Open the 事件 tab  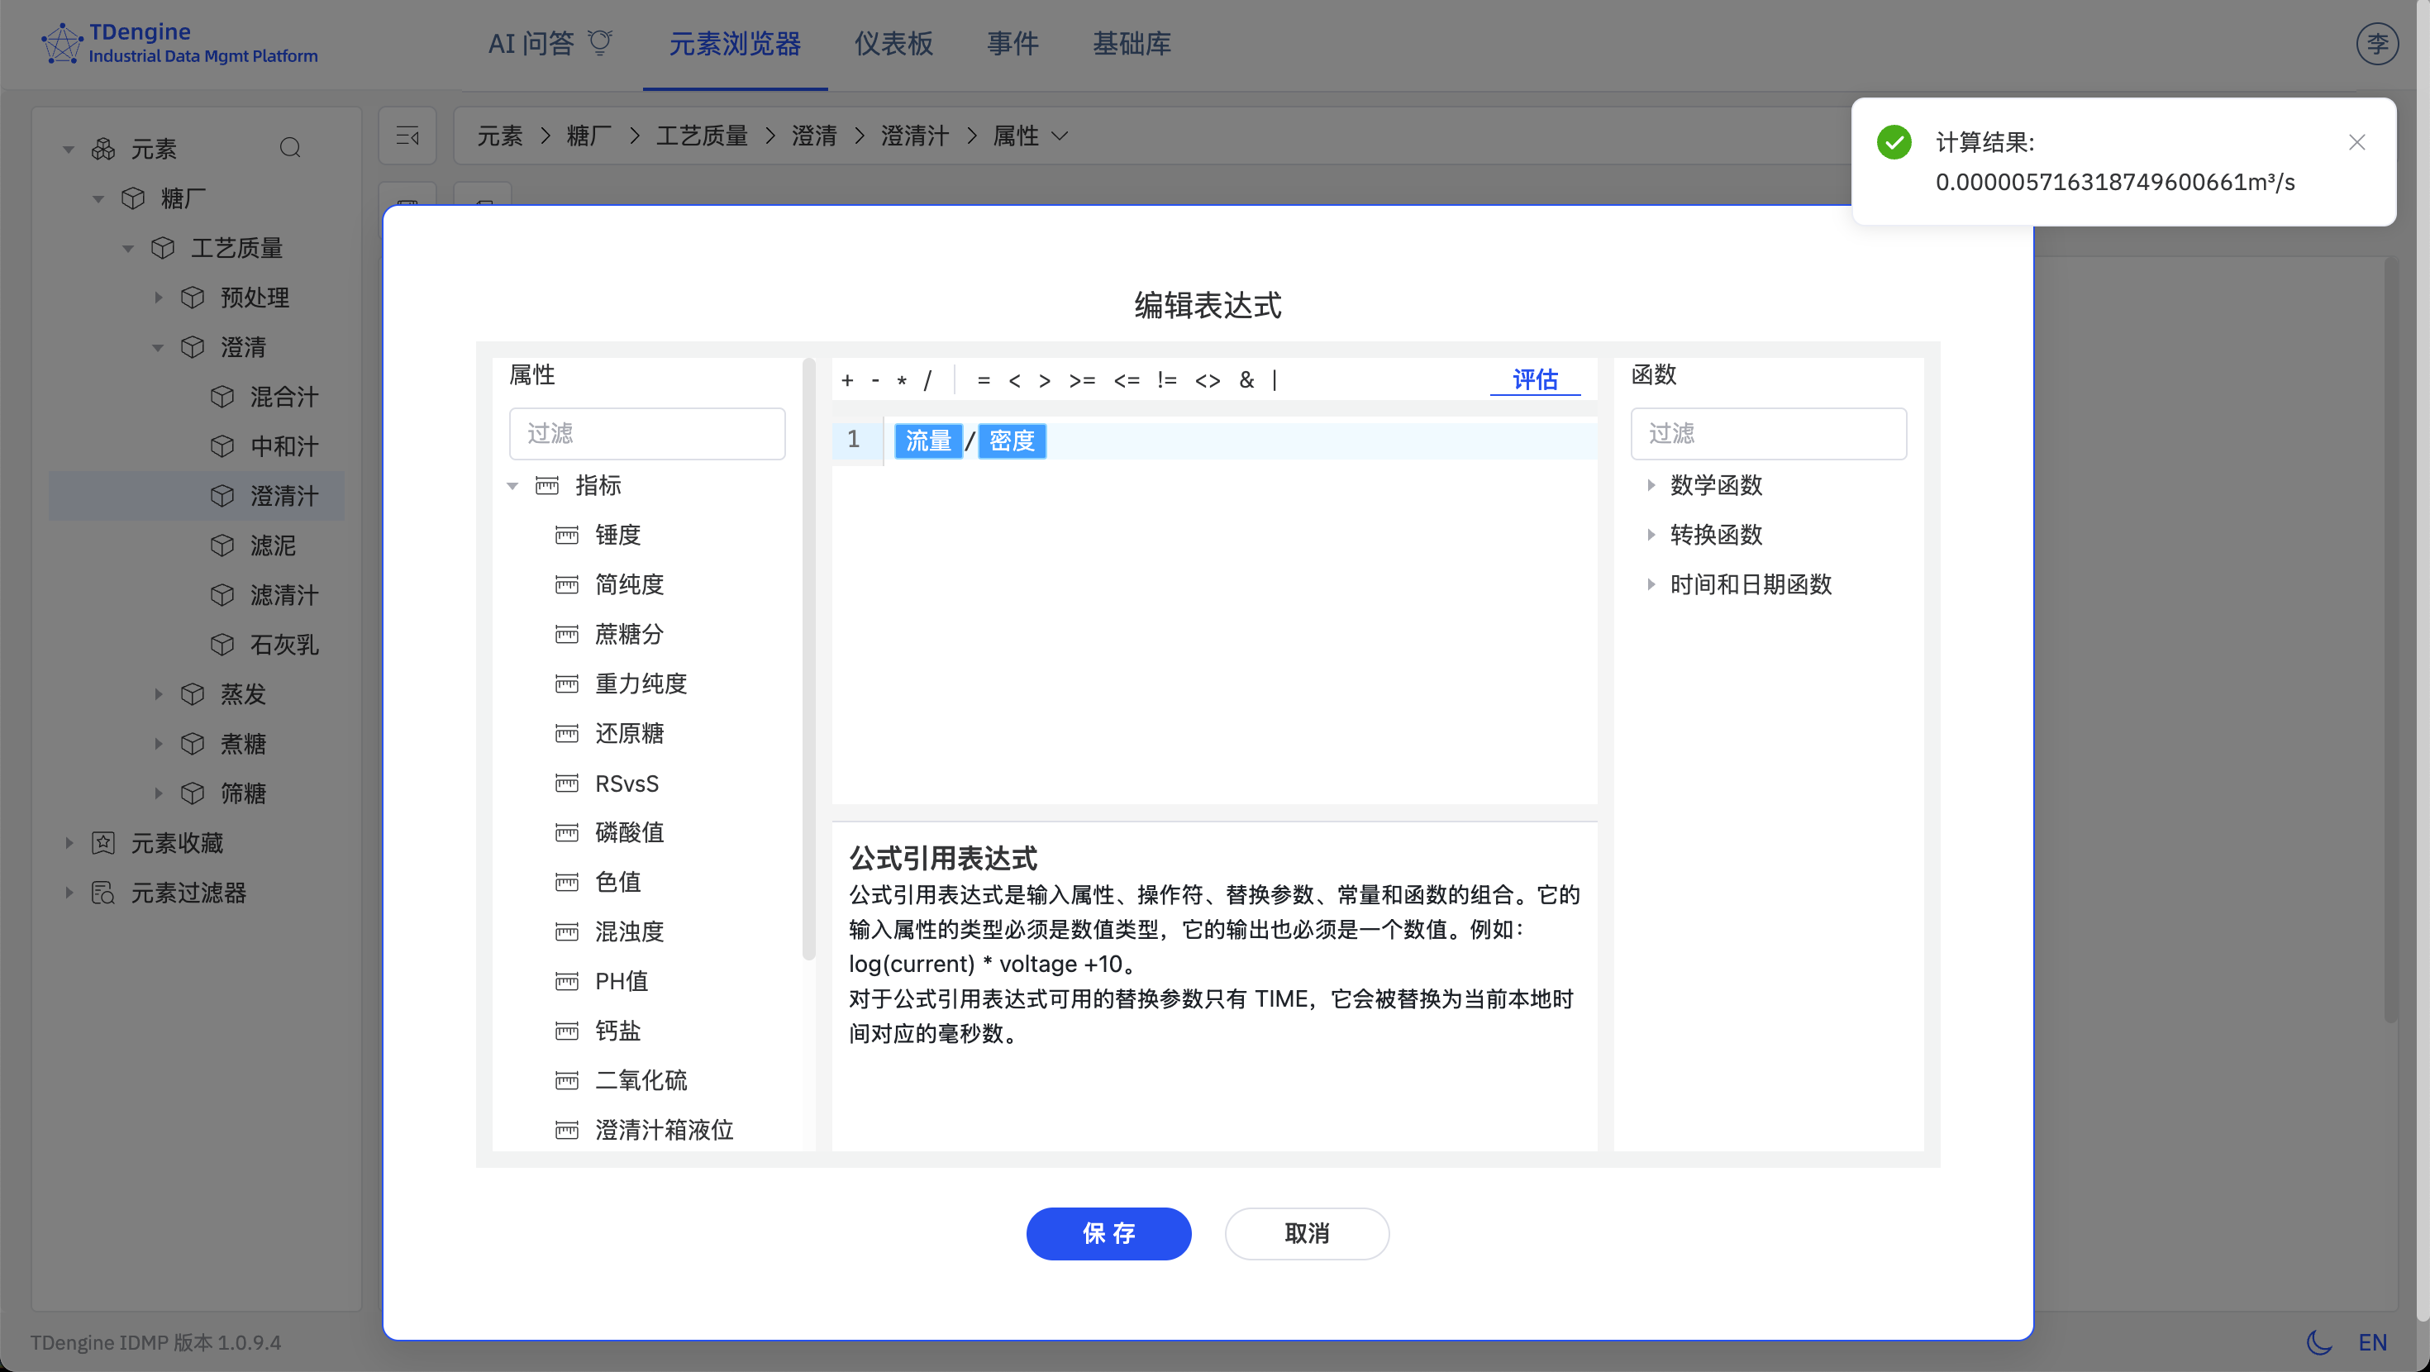[x=1012, y=44]
